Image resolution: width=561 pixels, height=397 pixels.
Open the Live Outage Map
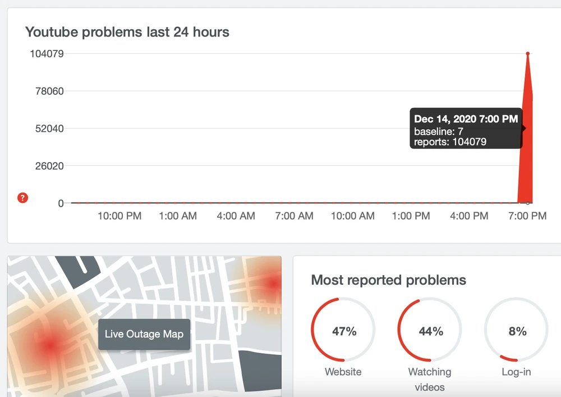coord(144,334)
